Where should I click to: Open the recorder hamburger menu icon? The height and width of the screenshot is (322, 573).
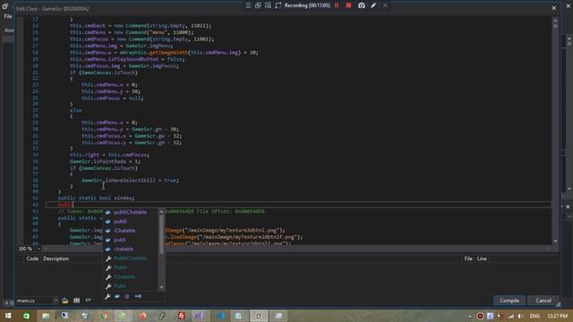point(248,5)
